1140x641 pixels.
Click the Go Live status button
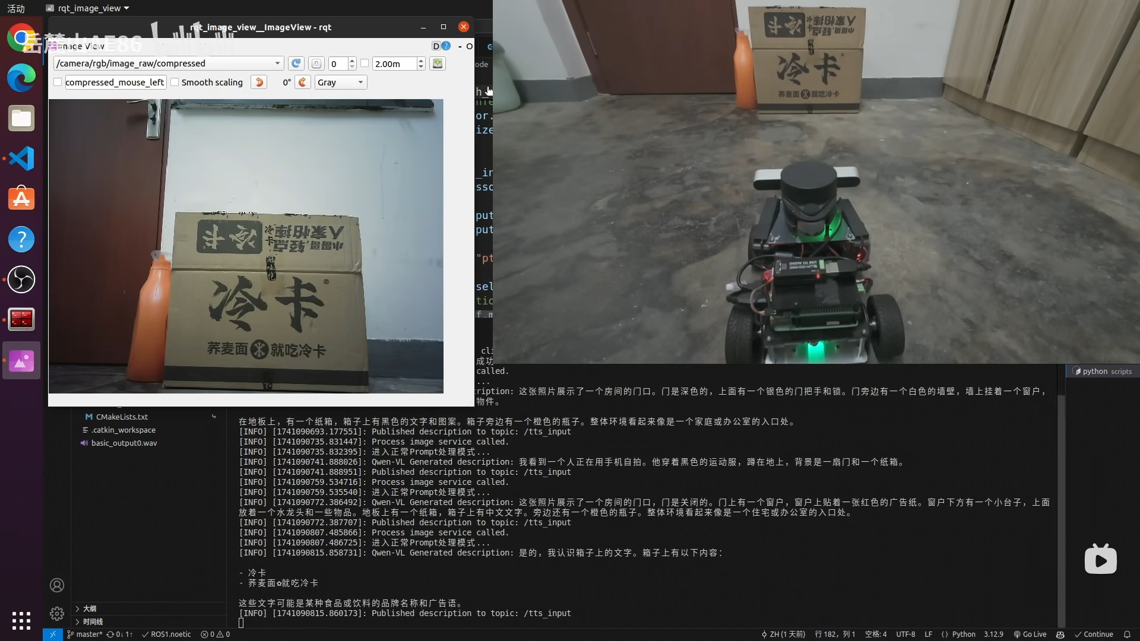click(x=1030, y=634)
